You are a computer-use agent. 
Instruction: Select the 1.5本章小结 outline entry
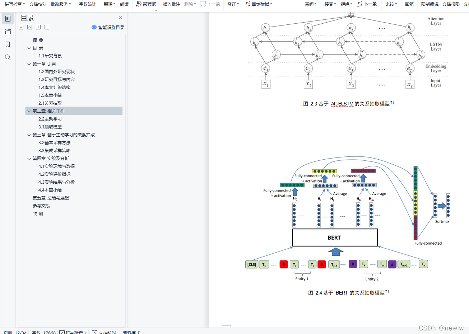pos(50,95)
